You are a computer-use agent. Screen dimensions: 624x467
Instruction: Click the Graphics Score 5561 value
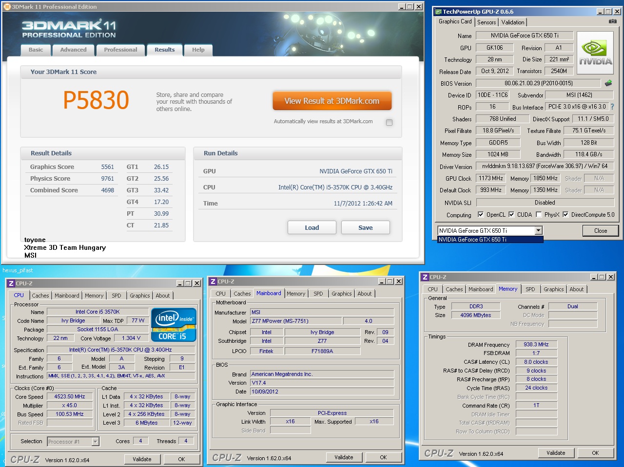[108, 167]
